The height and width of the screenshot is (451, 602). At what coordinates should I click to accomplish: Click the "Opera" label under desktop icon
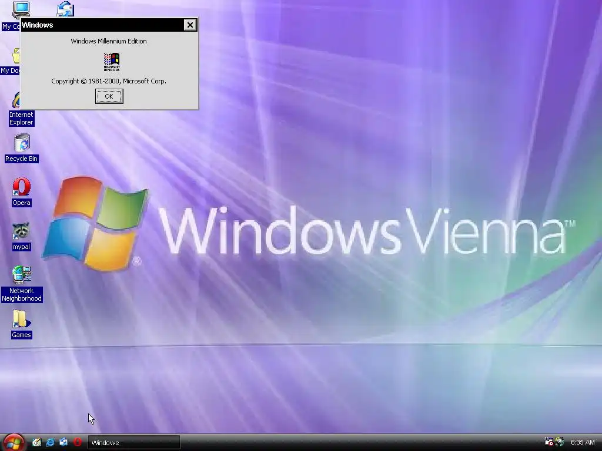pos(21,203)
